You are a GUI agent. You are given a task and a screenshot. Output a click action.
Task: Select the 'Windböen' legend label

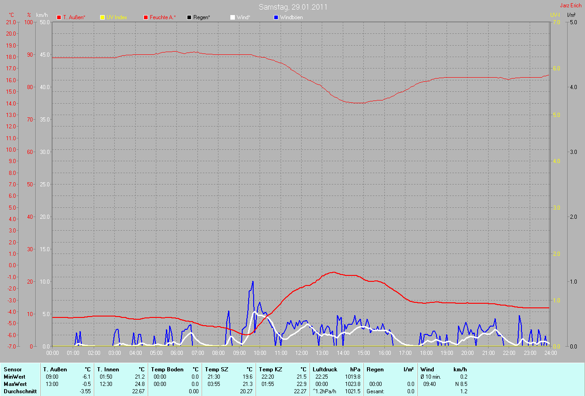coord(291,17)
